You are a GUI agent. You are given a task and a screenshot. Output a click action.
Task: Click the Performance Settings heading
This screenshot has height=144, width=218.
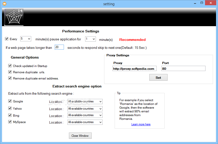[81, 31]
